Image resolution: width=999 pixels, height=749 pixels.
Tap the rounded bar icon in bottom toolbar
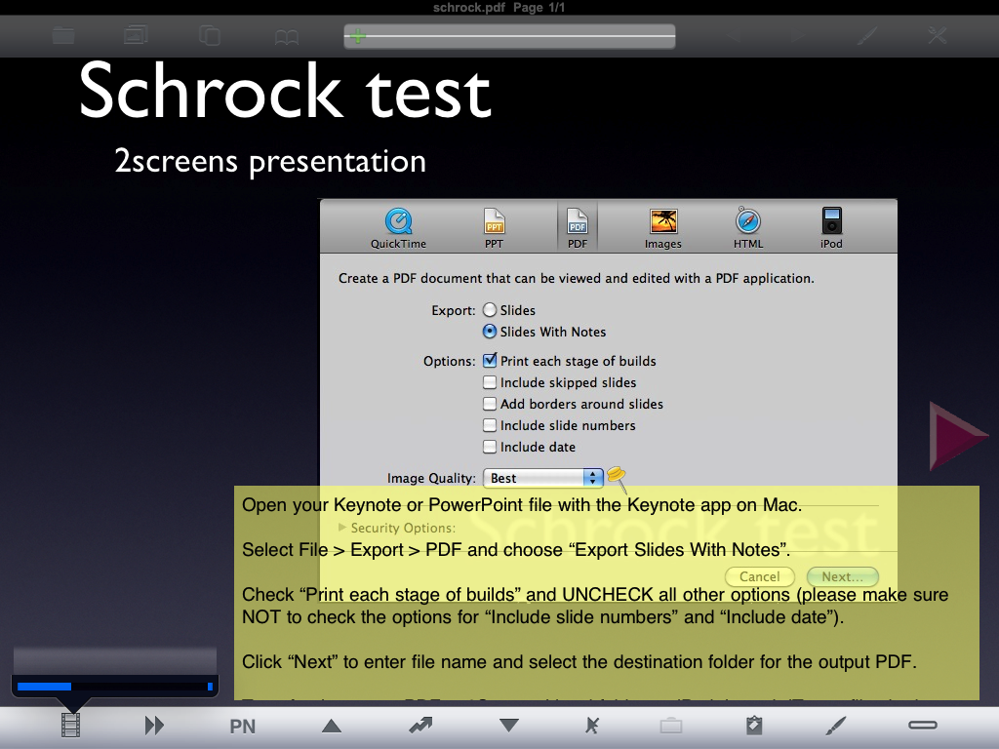coord(923,725)
